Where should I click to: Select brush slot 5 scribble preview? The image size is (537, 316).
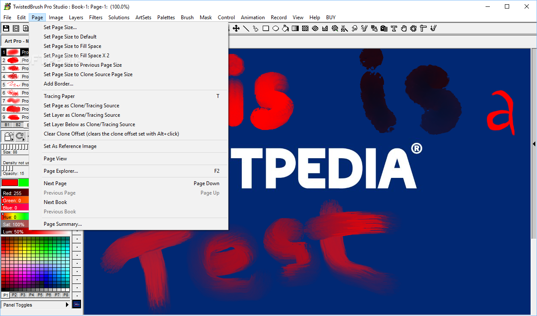tap(13, 85)
